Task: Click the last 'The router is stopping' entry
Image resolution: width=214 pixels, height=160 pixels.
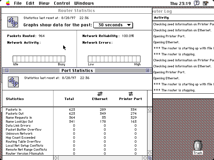Action: coord(175,90)
